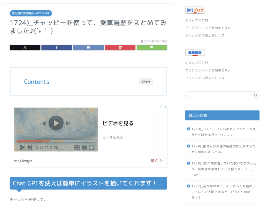Expand Contents with the OPEN button
264x207 pixels.
point(146,82)
